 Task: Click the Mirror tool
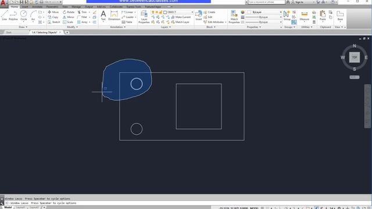coord(69,17)
